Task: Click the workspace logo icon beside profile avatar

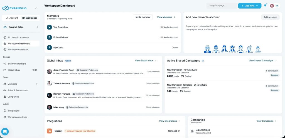Action: [277, 6]
